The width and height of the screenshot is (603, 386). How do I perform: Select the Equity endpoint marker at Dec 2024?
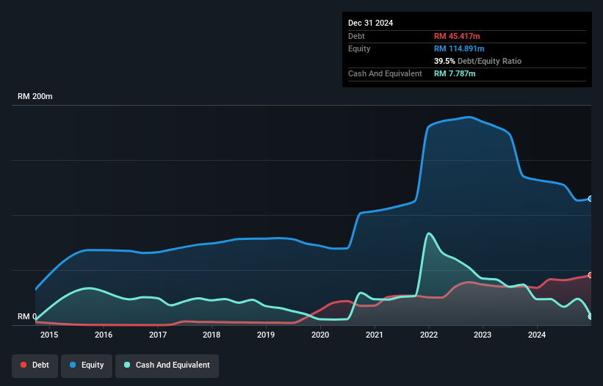[x=591, y=199]
